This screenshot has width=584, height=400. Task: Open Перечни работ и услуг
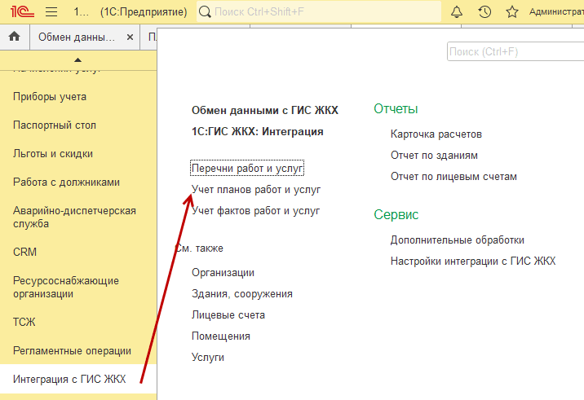[x=247, y=168]
